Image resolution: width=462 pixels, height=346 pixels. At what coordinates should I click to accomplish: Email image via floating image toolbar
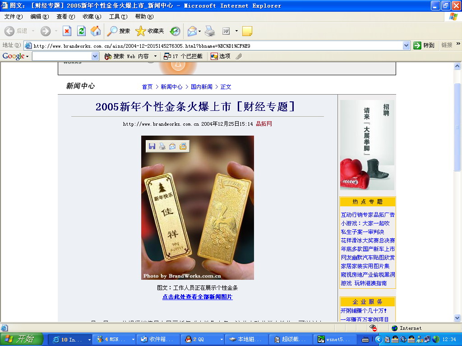[x=172, y=146]
